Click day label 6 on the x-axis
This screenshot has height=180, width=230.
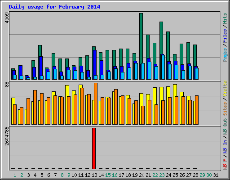pos(49,175)
